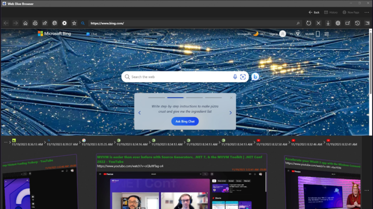The image size is (373, 209).
Task: Open the Bing rewards trophy icon
Action: click(x=298, y=34)
